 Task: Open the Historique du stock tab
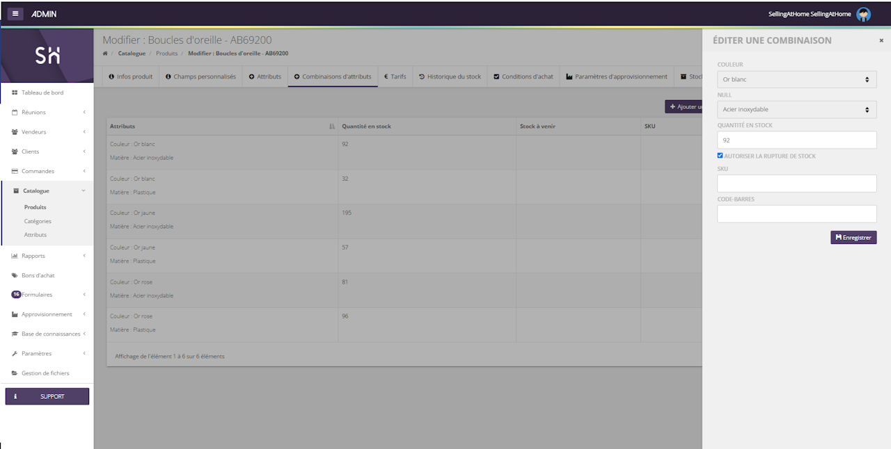(450, 76)
